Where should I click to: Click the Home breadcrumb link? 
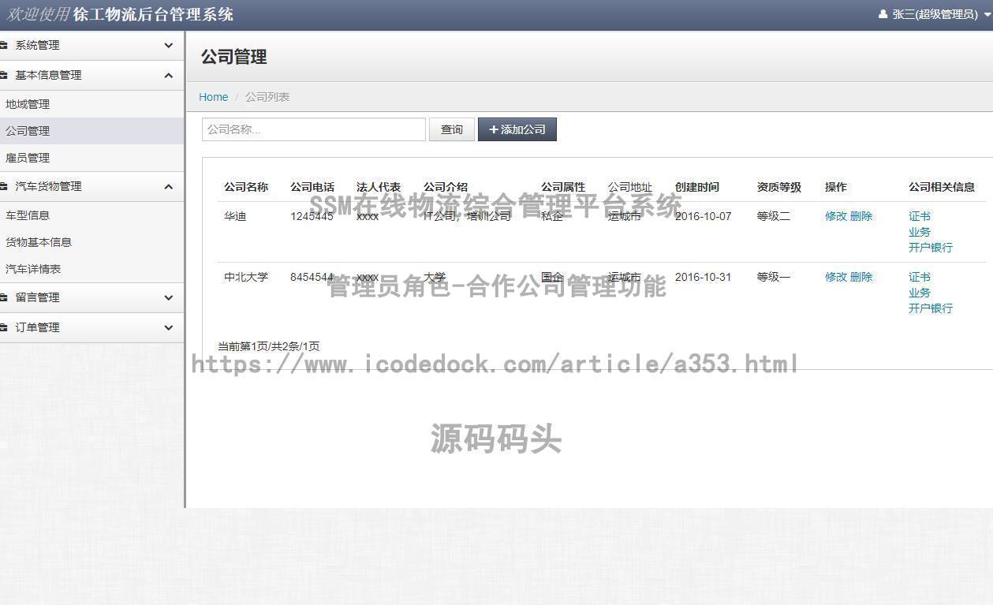click(x=213, y=96)
